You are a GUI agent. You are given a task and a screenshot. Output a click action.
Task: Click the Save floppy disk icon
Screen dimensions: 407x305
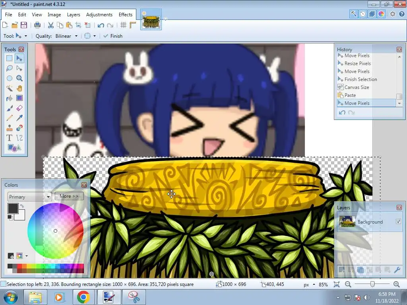click(x=24, y=25)
